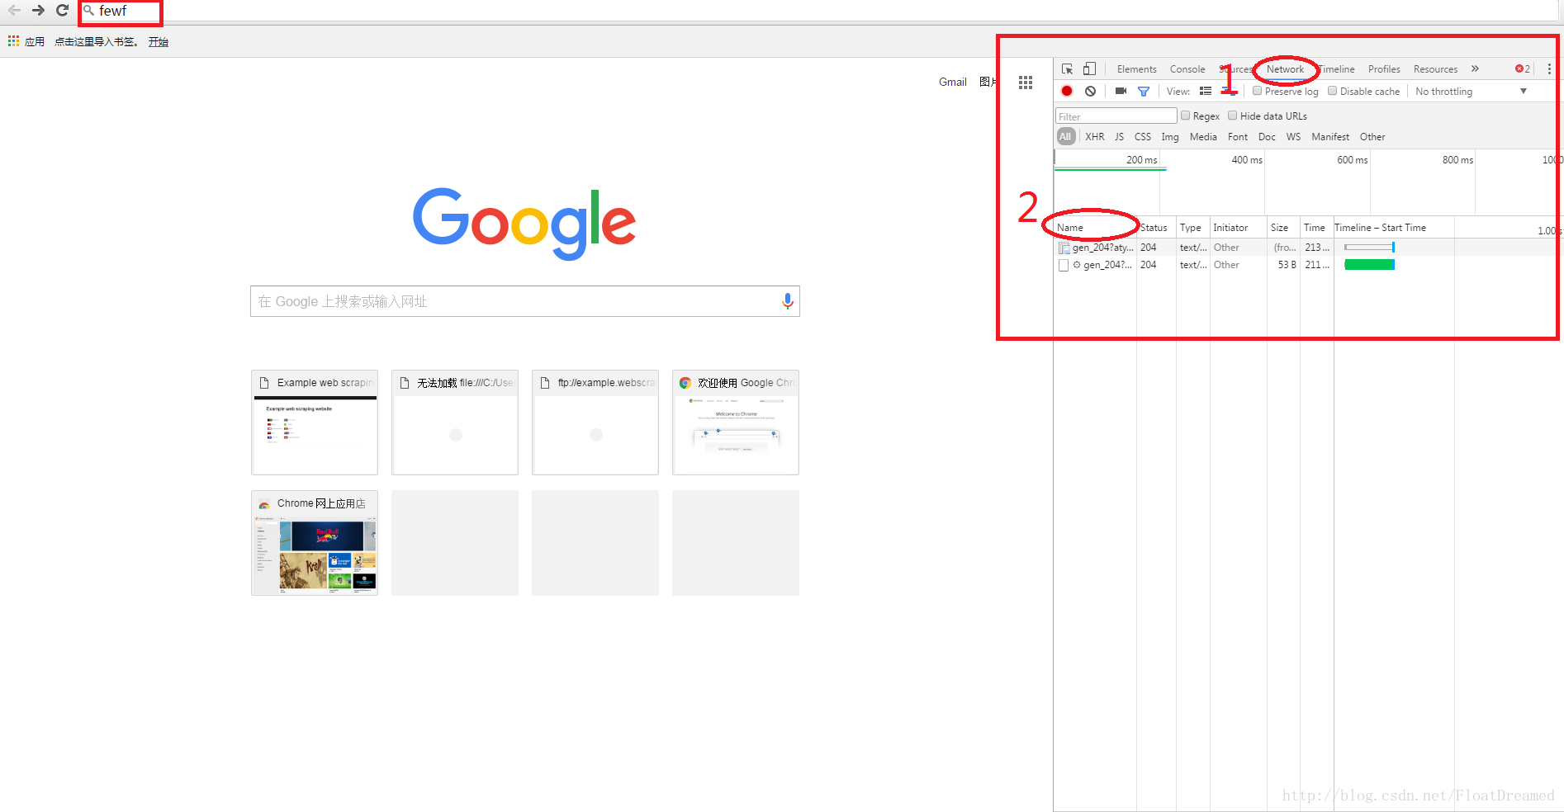This screenshot has width=1564, height=812.
Task: Click the red record network log button
Action: click(x=1067, y=92)
